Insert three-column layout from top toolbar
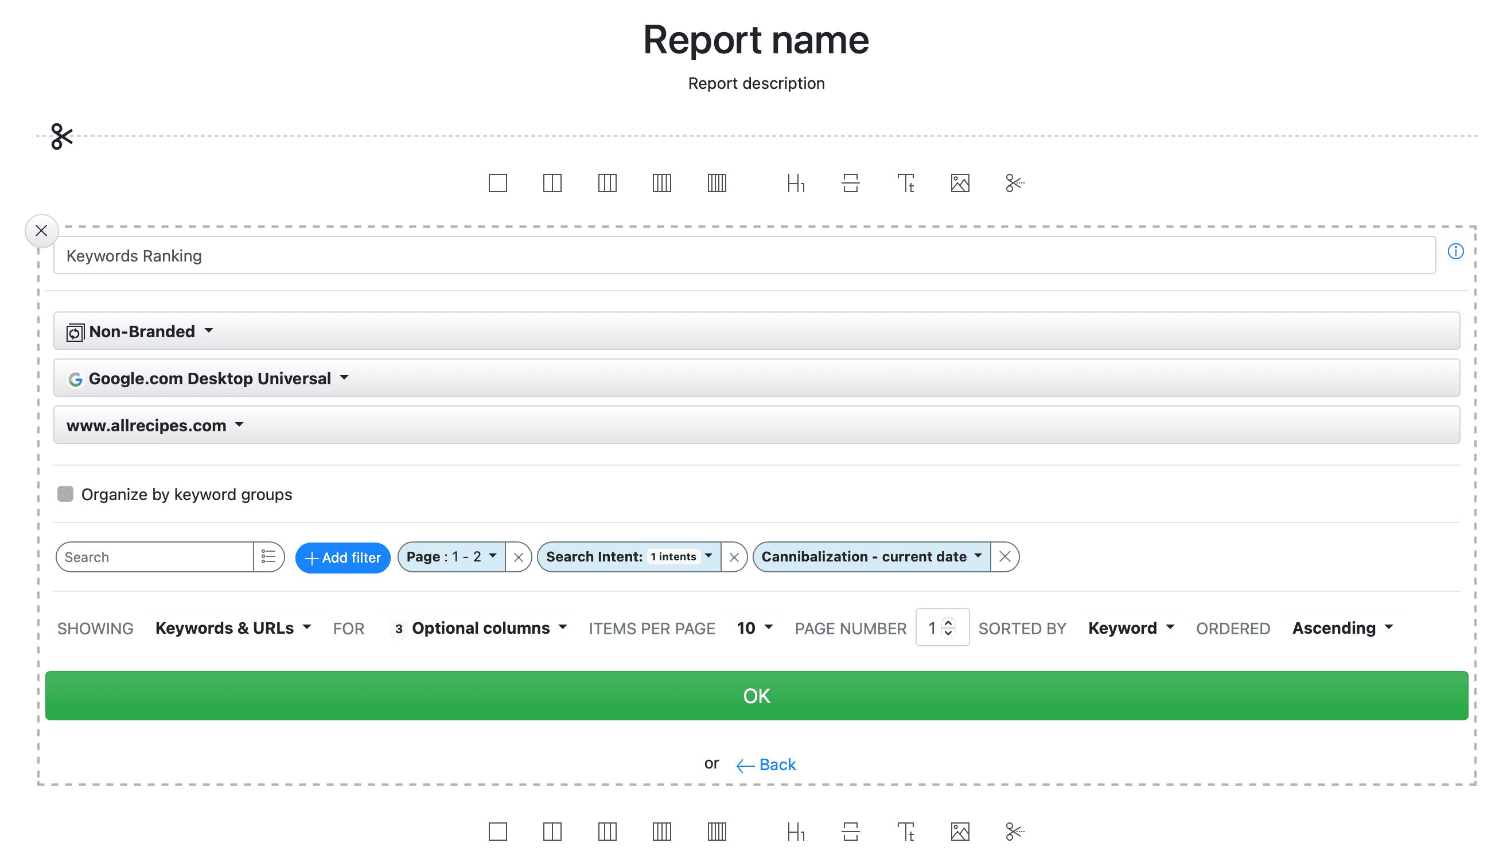The width and height of the screenshot is (1503, 866). (607, 182)
